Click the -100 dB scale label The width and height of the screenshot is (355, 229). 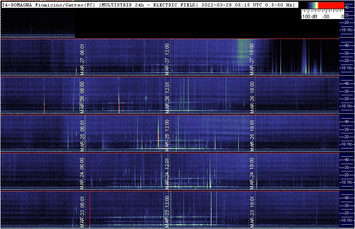[x=309, y=16]
